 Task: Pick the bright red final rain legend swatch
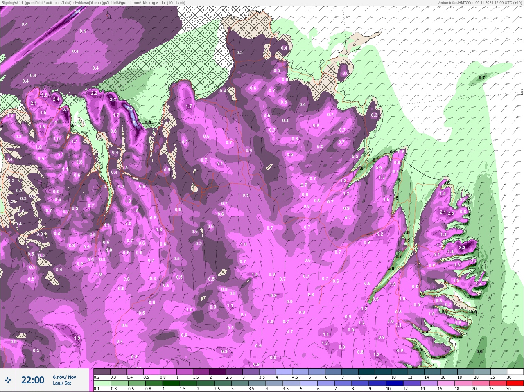point(515,383)
